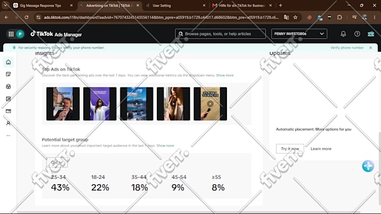Viewport: 381px width, 214px height.
Task: Open the browser profile avatar icon
Action: 364,17
